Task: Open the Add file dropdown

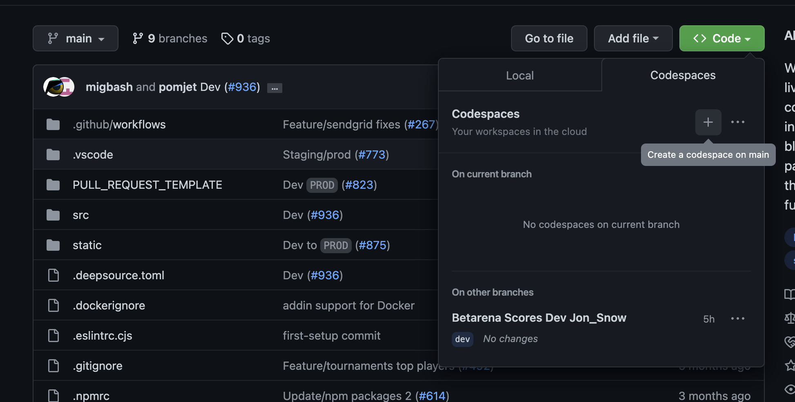Action: click(x=633, y=38)
